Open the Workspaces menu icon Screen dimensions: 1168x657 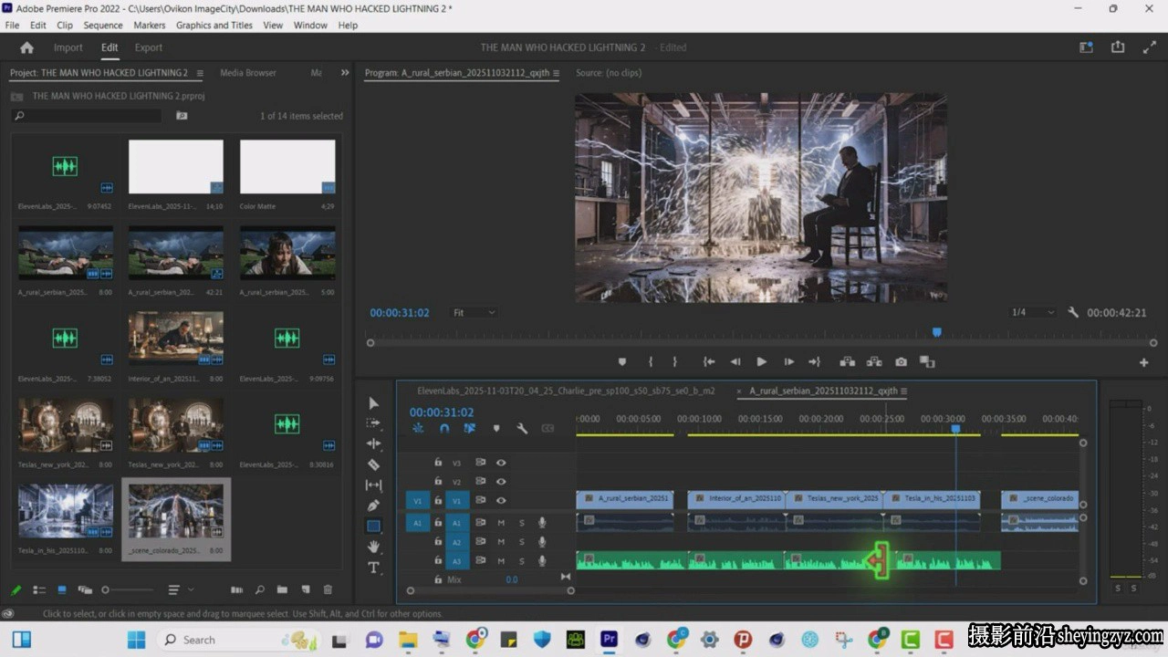point(1086,47)
